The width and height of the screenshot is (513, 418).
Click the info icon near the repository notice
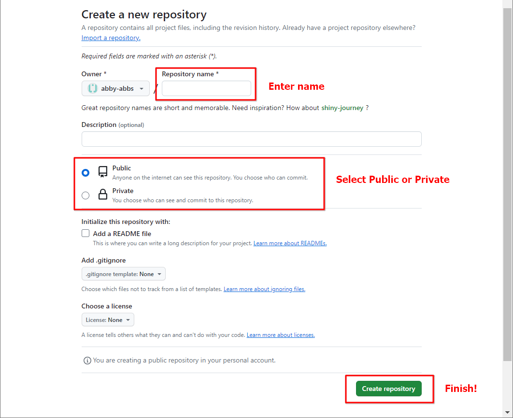pos(87,360)
